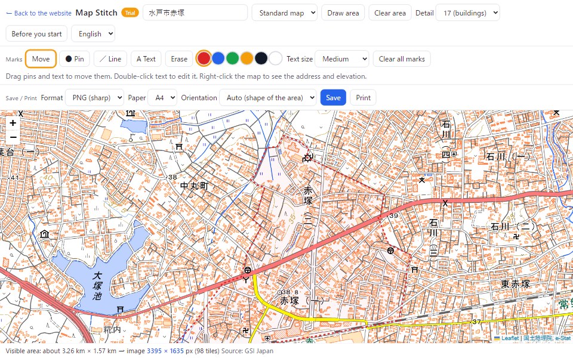Pick the black mark color
Image resolution: width=573 pixels, height=358 pixels.
click(x=261, y=58)
